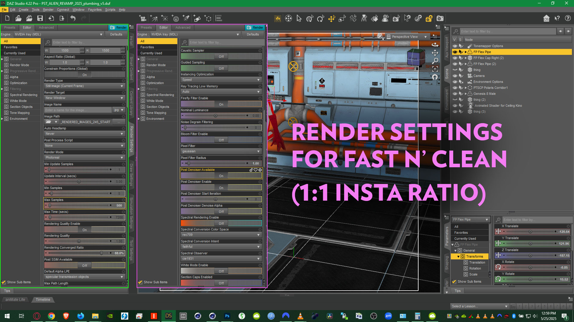
Task: Click the frame-selection icon in the viewport
Action: pos(435,69)
